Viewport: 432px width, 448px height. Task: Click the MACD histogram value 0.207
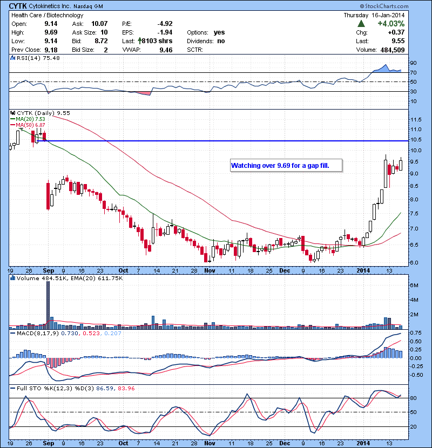pos(113,333)
